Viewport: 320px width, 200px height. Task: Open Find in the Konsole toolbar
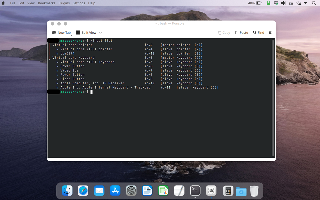pyautogui.click(x=258, y=32)
